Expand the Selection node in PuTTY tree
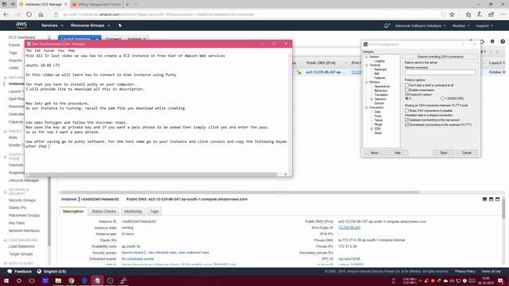The image size is (509, 286). coord(371,99)
